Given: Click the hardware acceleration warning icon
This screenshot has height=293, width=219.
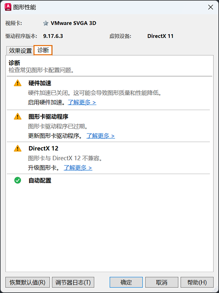Looking at the screenshot, I should click(18, 83).
